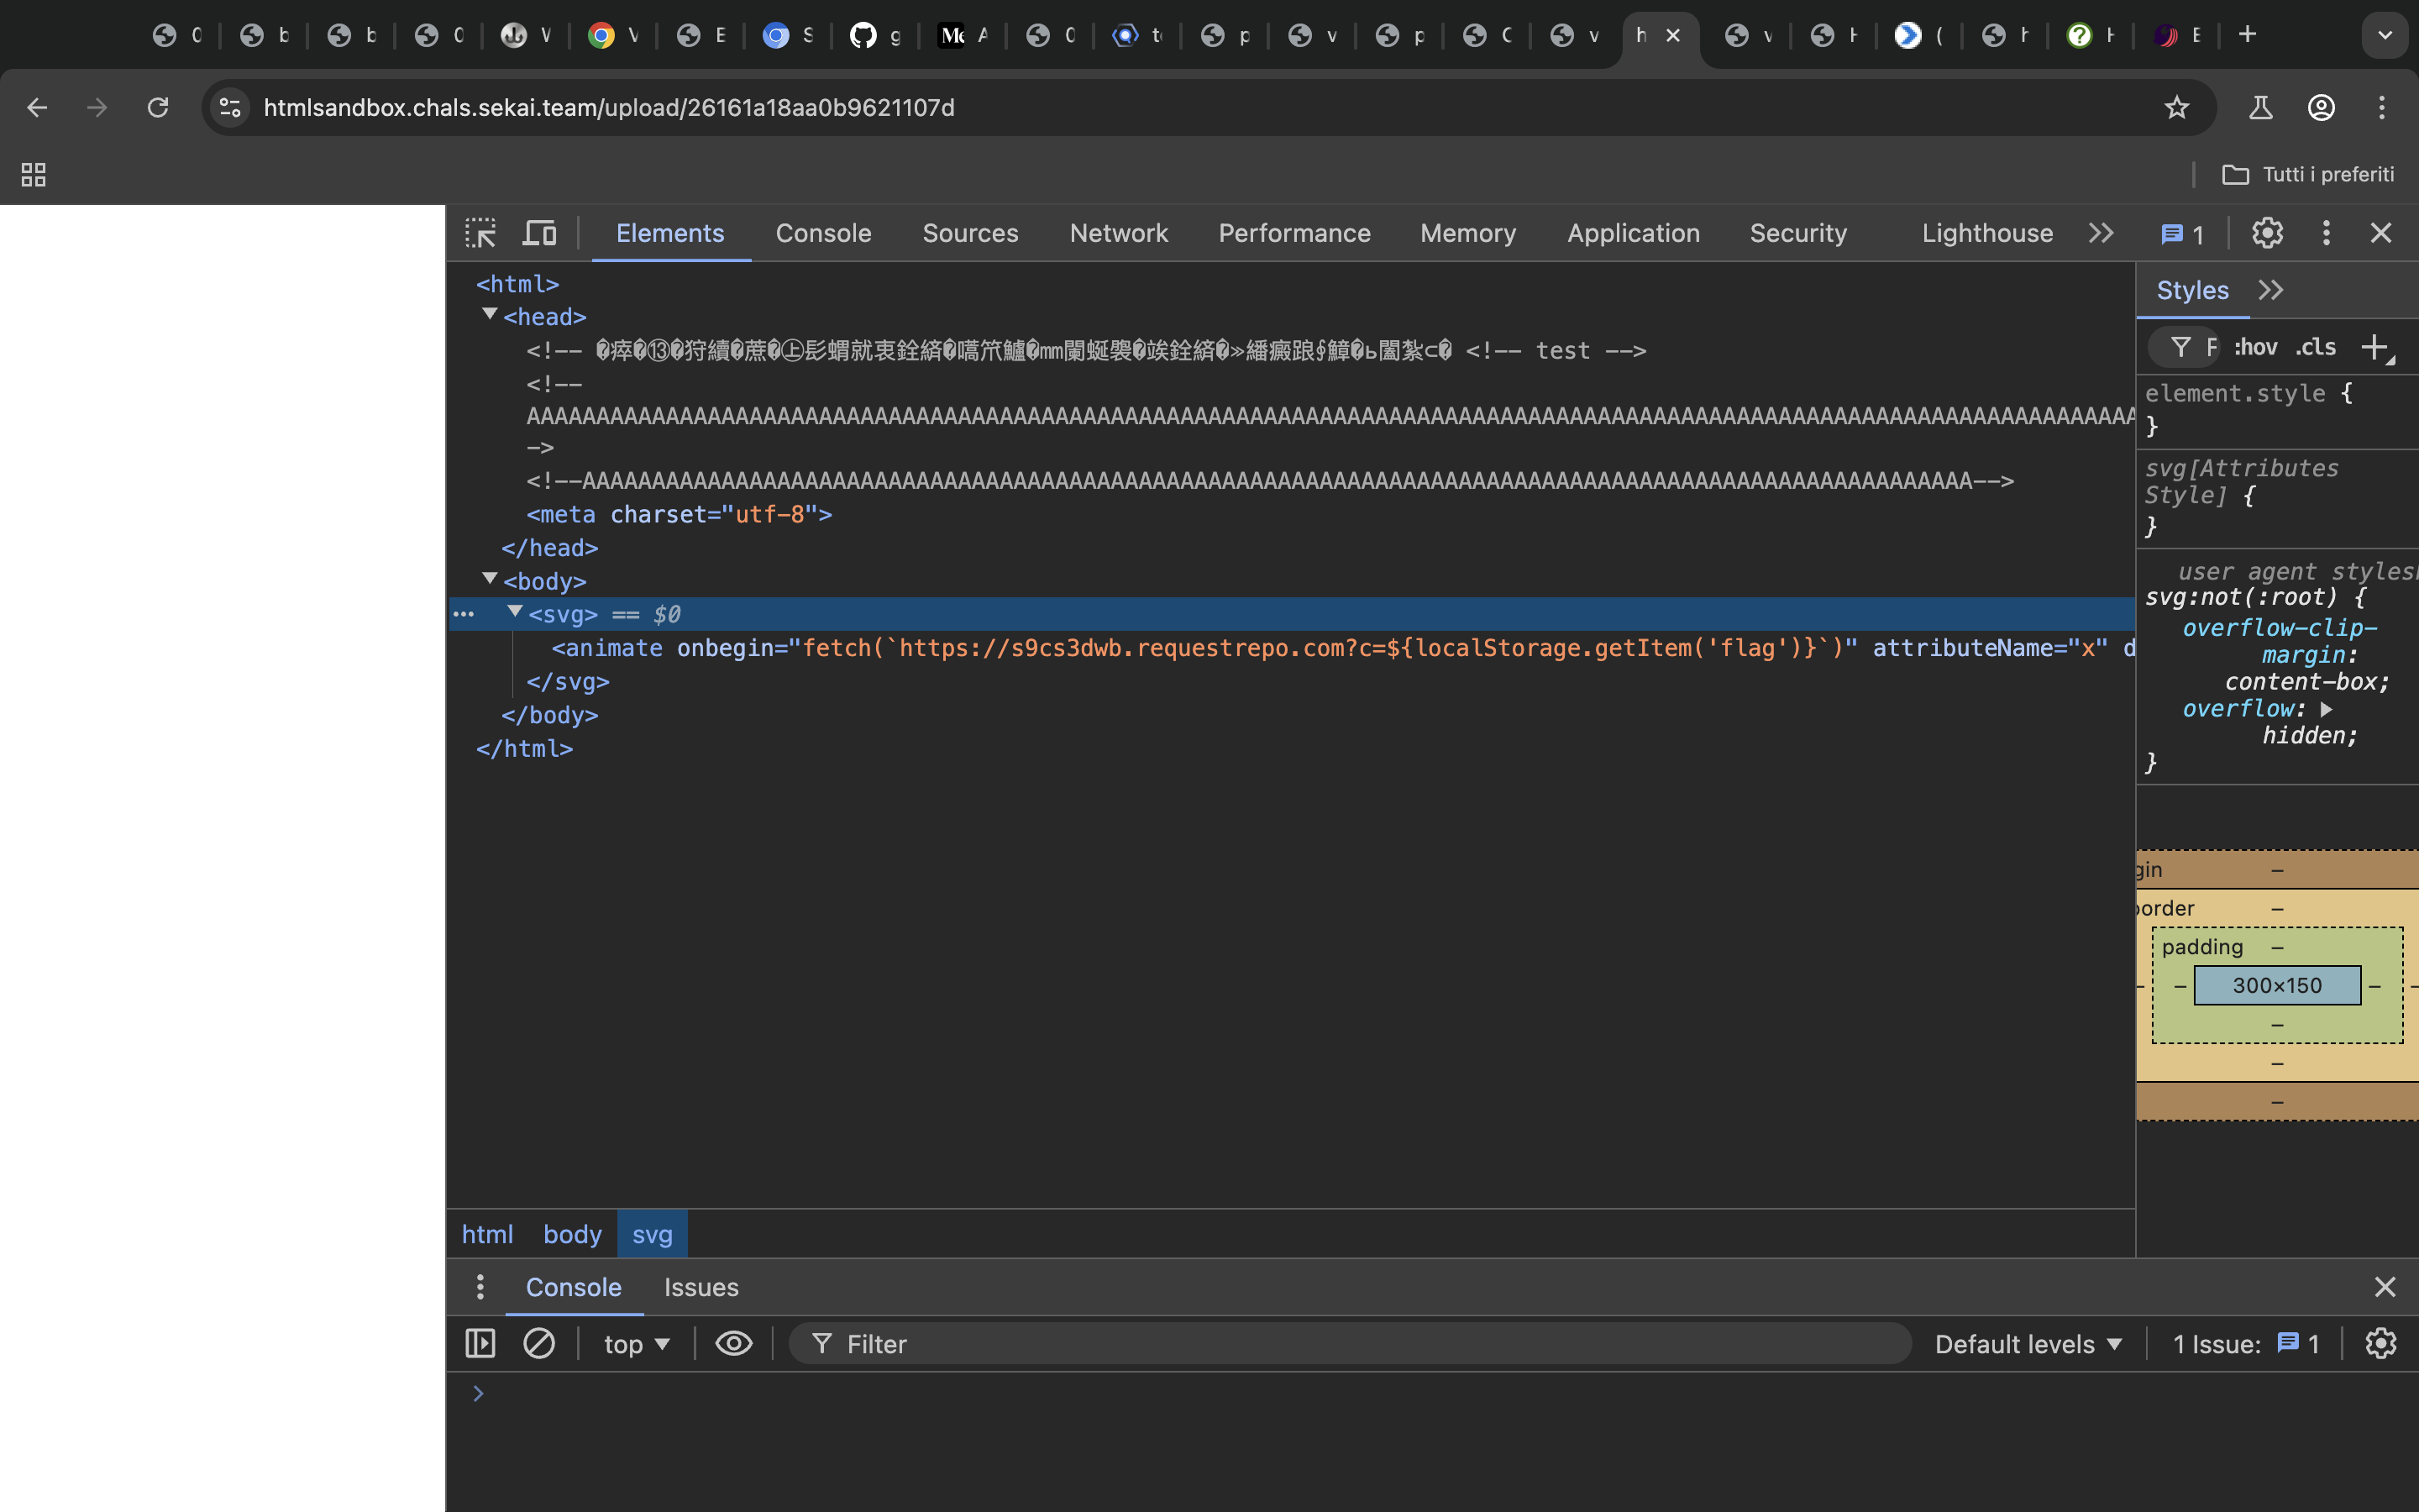Go forward with the forward arrow
The height and width of the screenshot is (1512, 2419).
pyautogui.click(x=97, y=107)
